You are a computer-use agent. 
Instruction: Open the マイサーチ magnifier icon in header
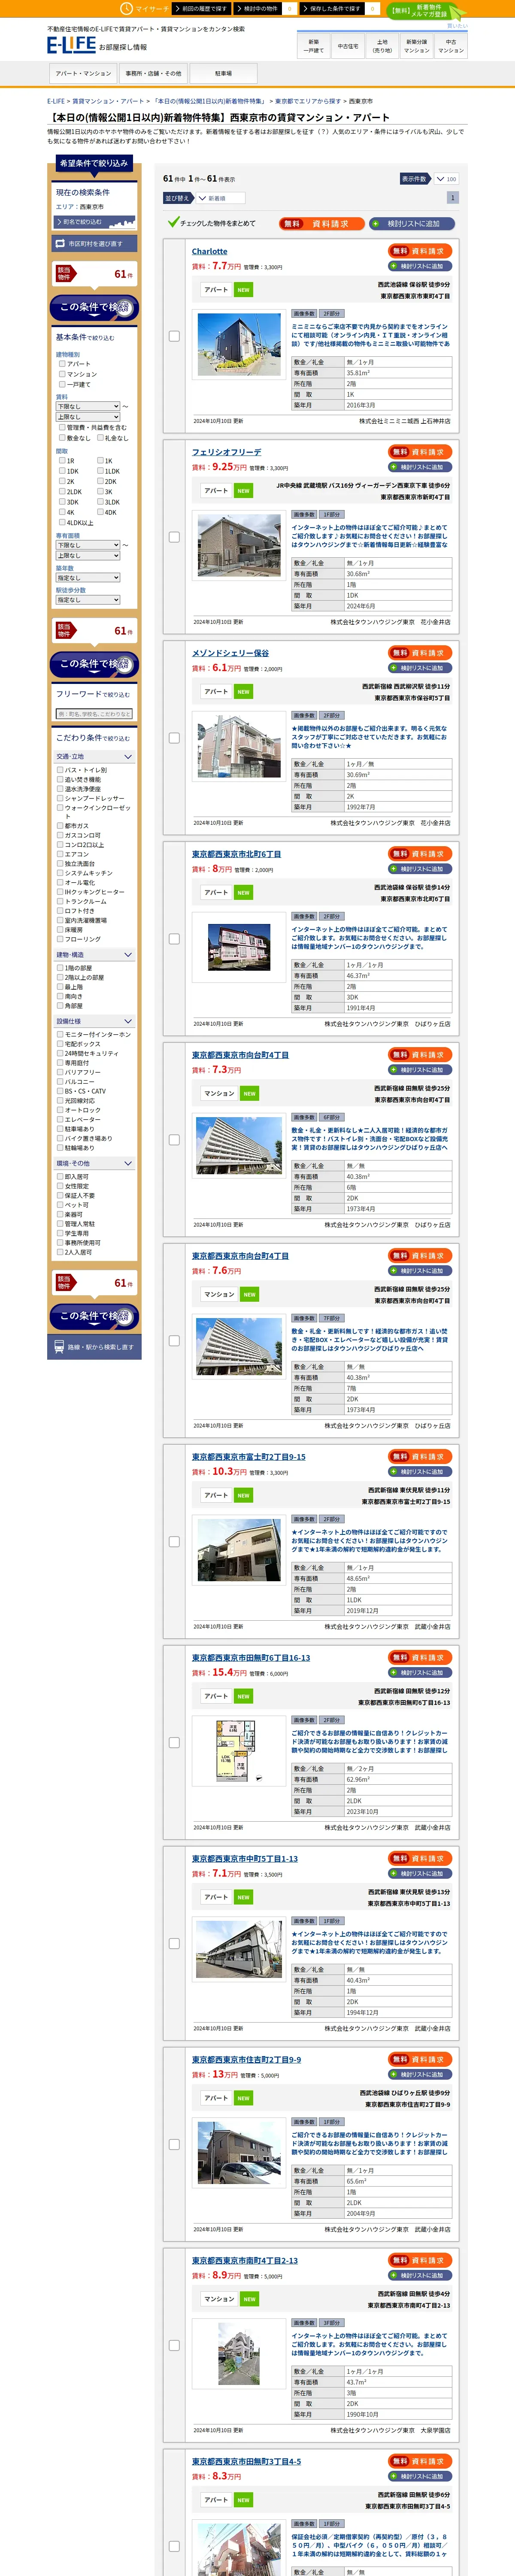[x=127, y=8]
